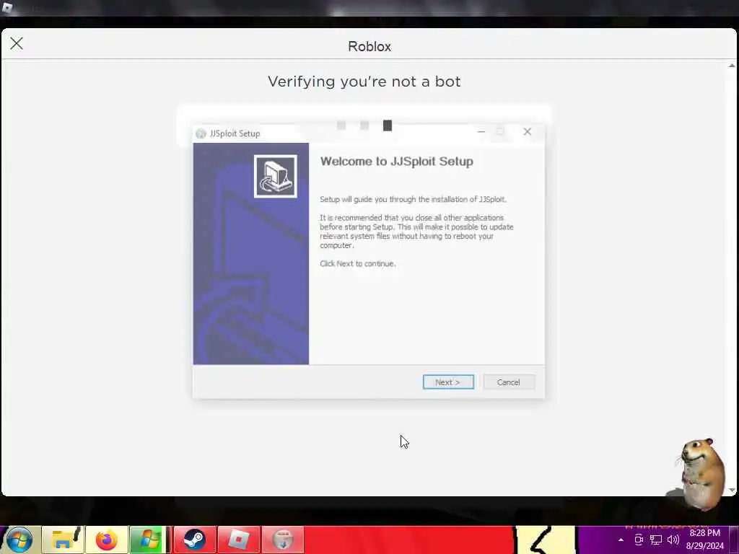Close the Roblox verification dialog with X
Screen dimensions: 739x554
17,43
